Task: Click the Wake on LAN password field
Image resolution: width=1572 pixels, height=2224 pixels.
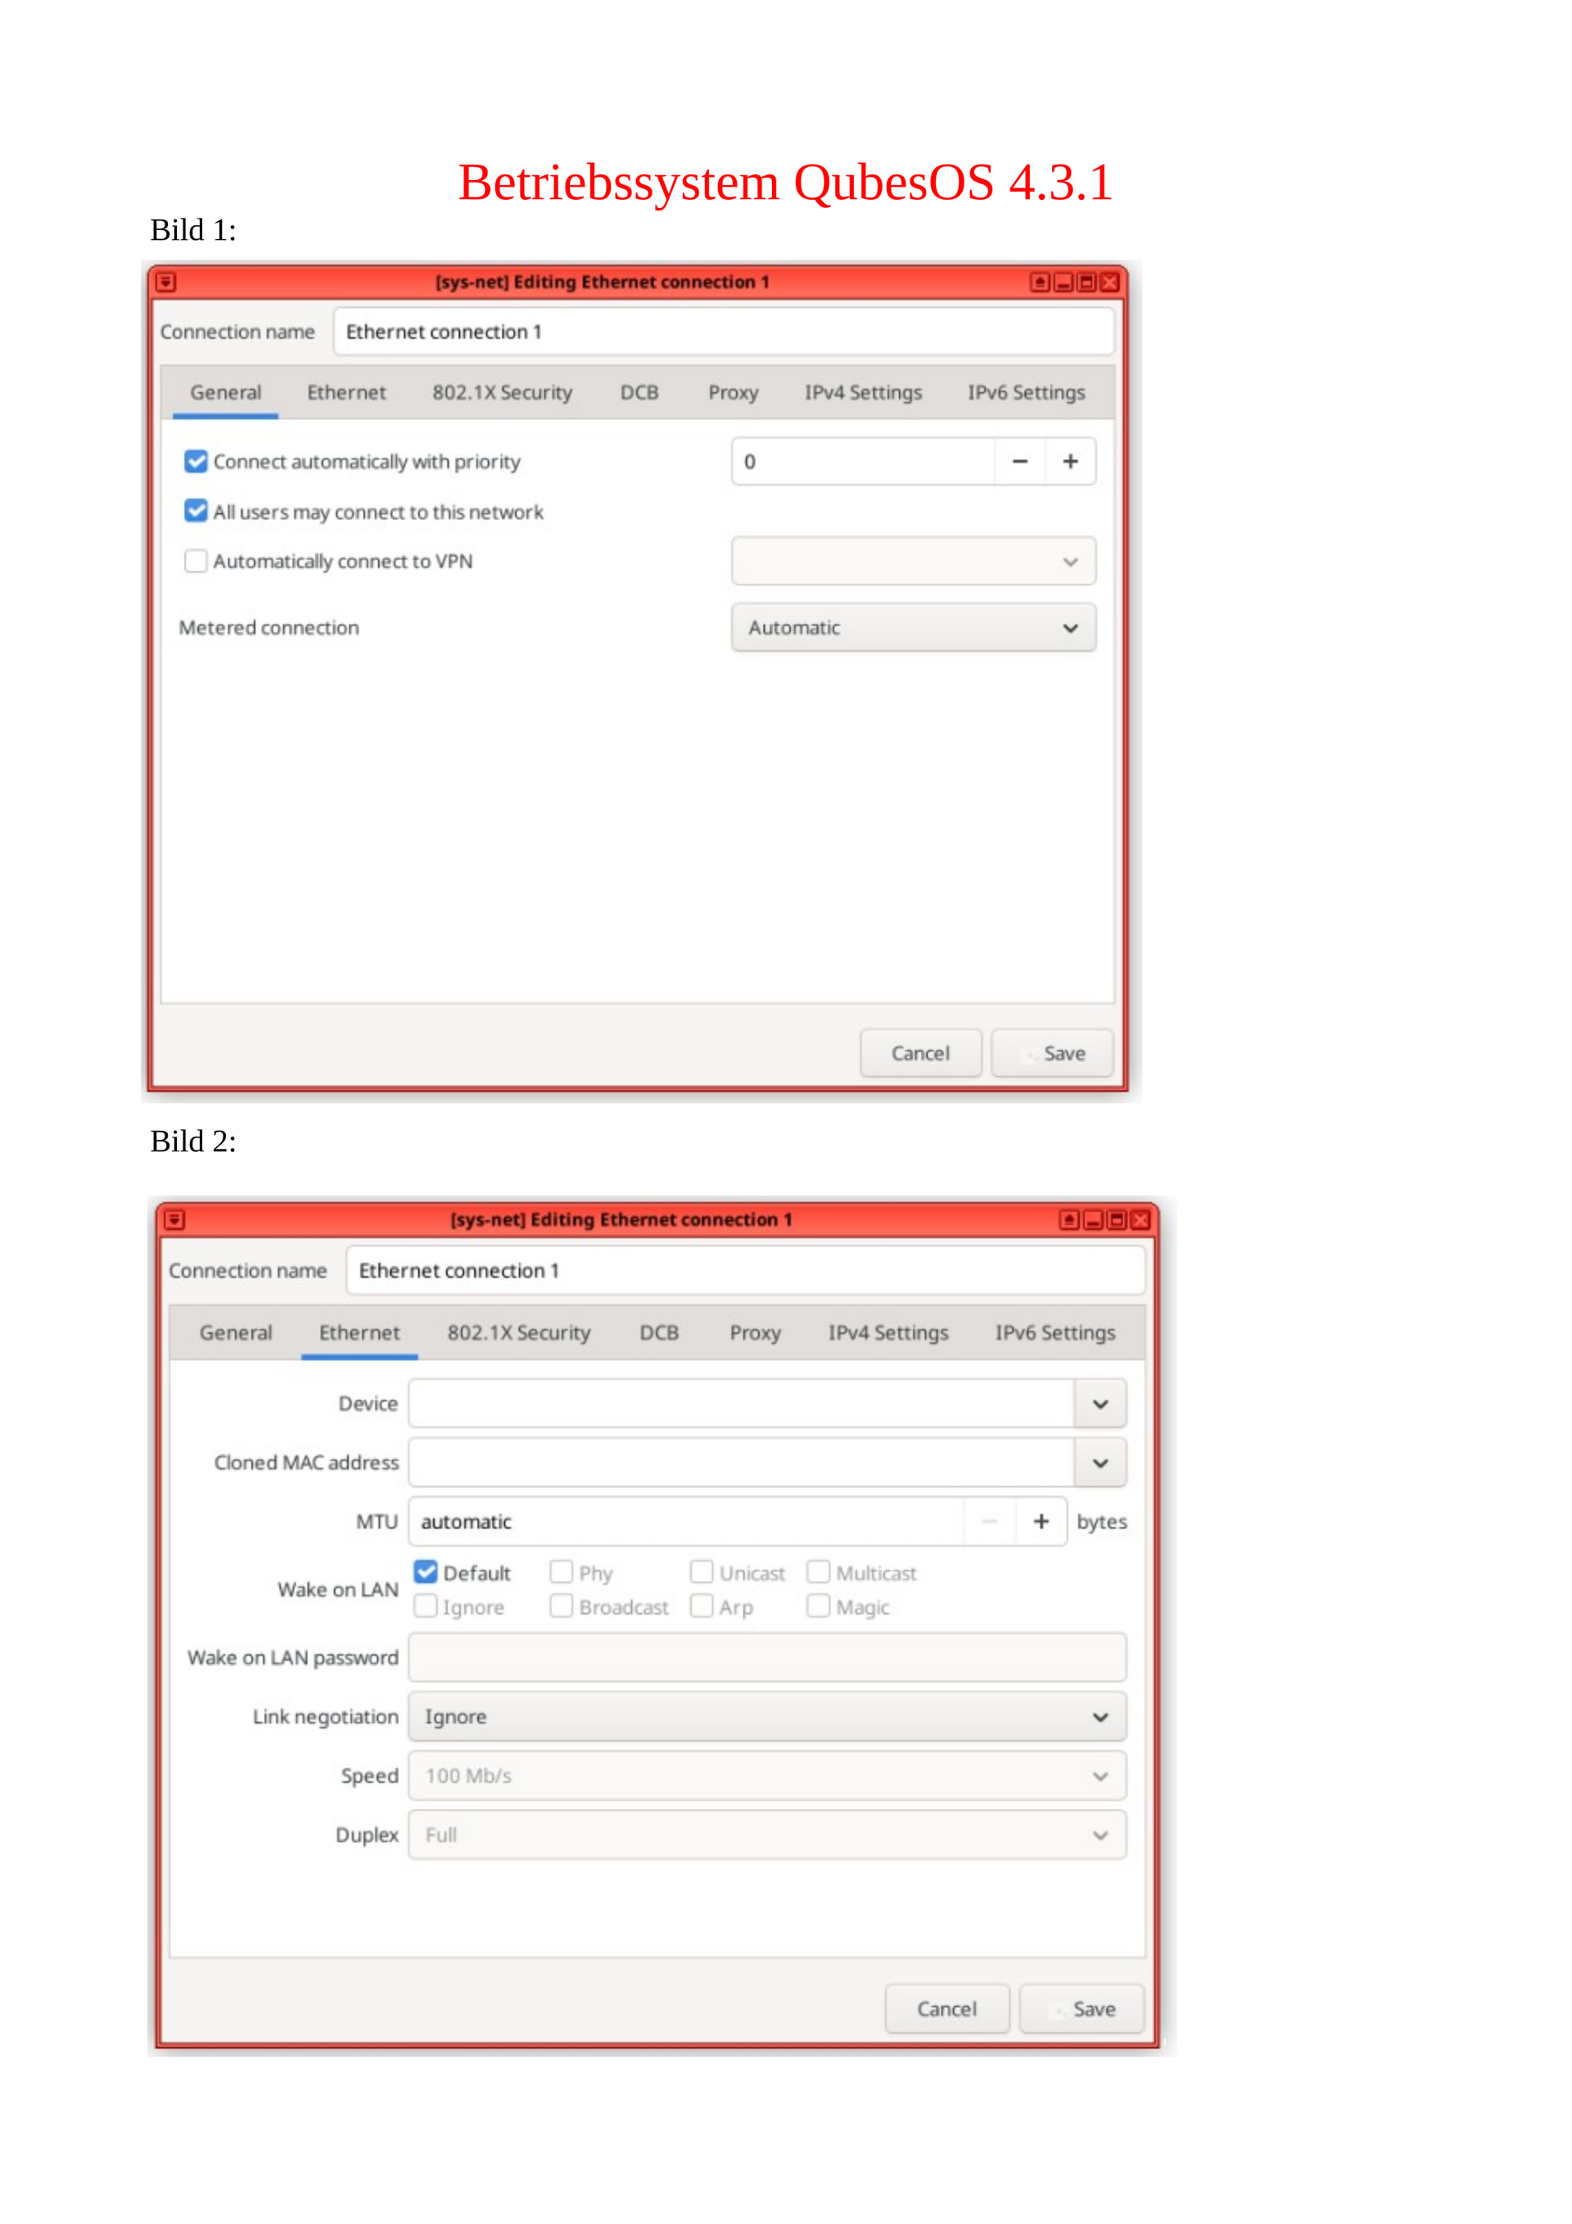Action: coord(767,1657)
